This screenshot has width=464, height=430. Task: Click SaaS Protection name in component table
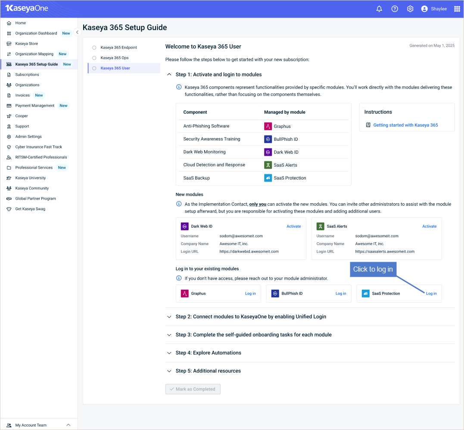pos(290,178)
